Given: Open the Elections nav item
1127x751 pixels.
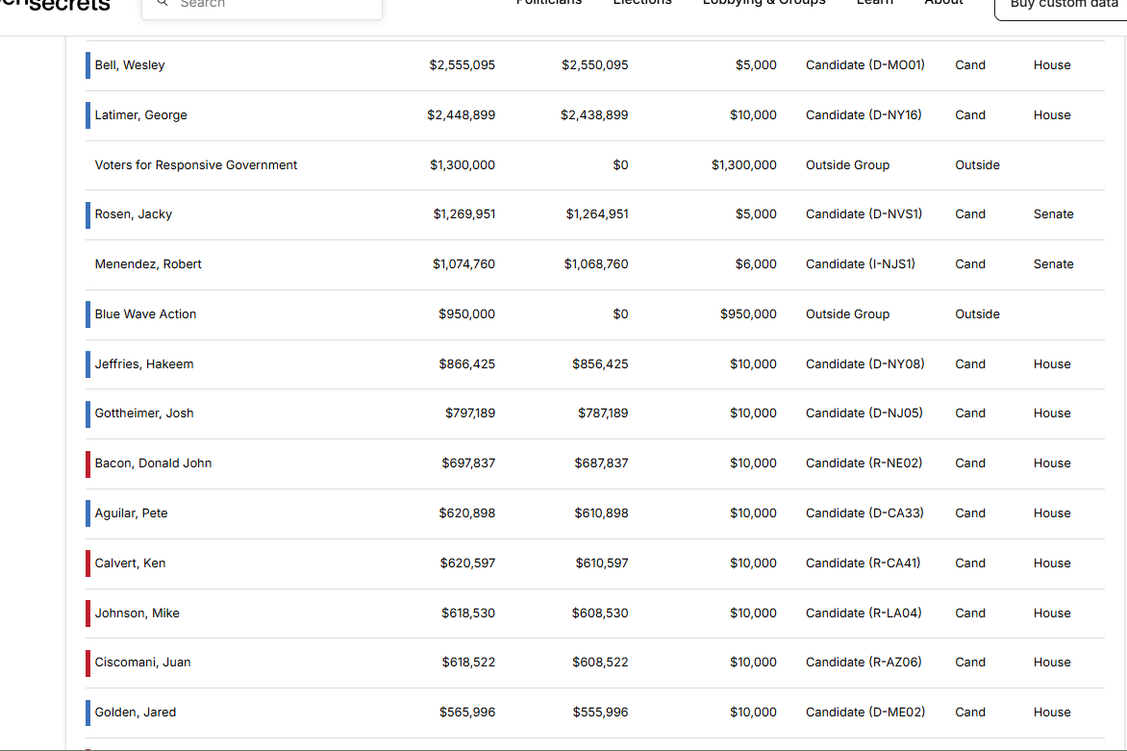Looking at the screenshot, I should [642, 4].
